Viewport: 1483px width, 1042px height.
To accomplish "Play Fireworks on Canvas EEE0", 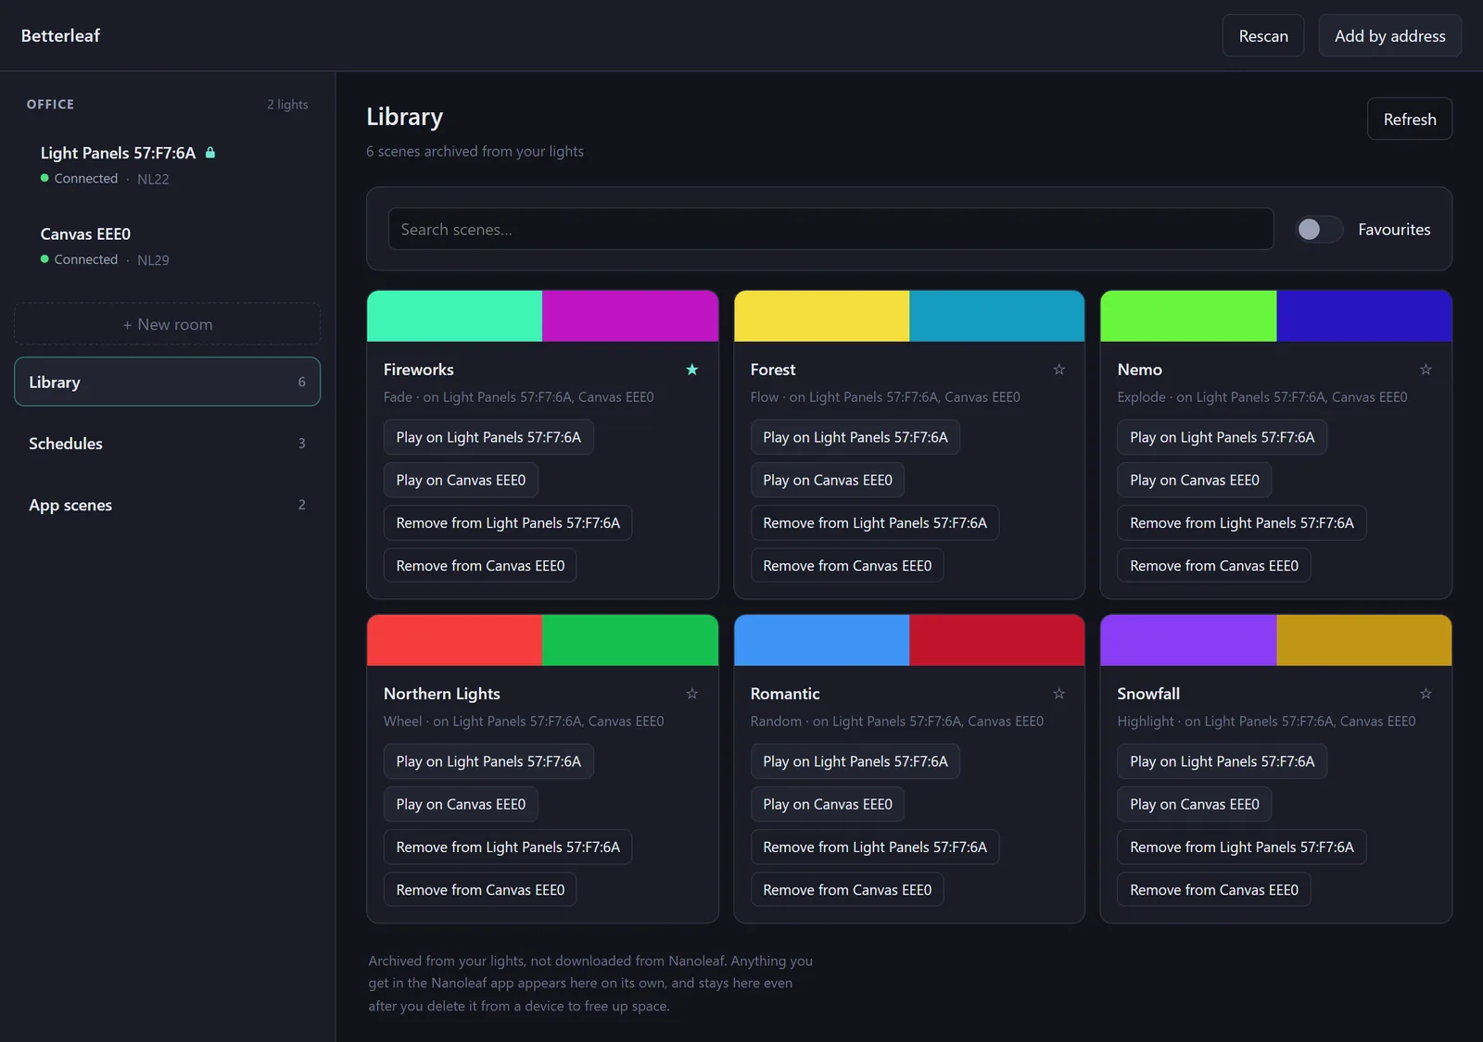I will (461, 480).
